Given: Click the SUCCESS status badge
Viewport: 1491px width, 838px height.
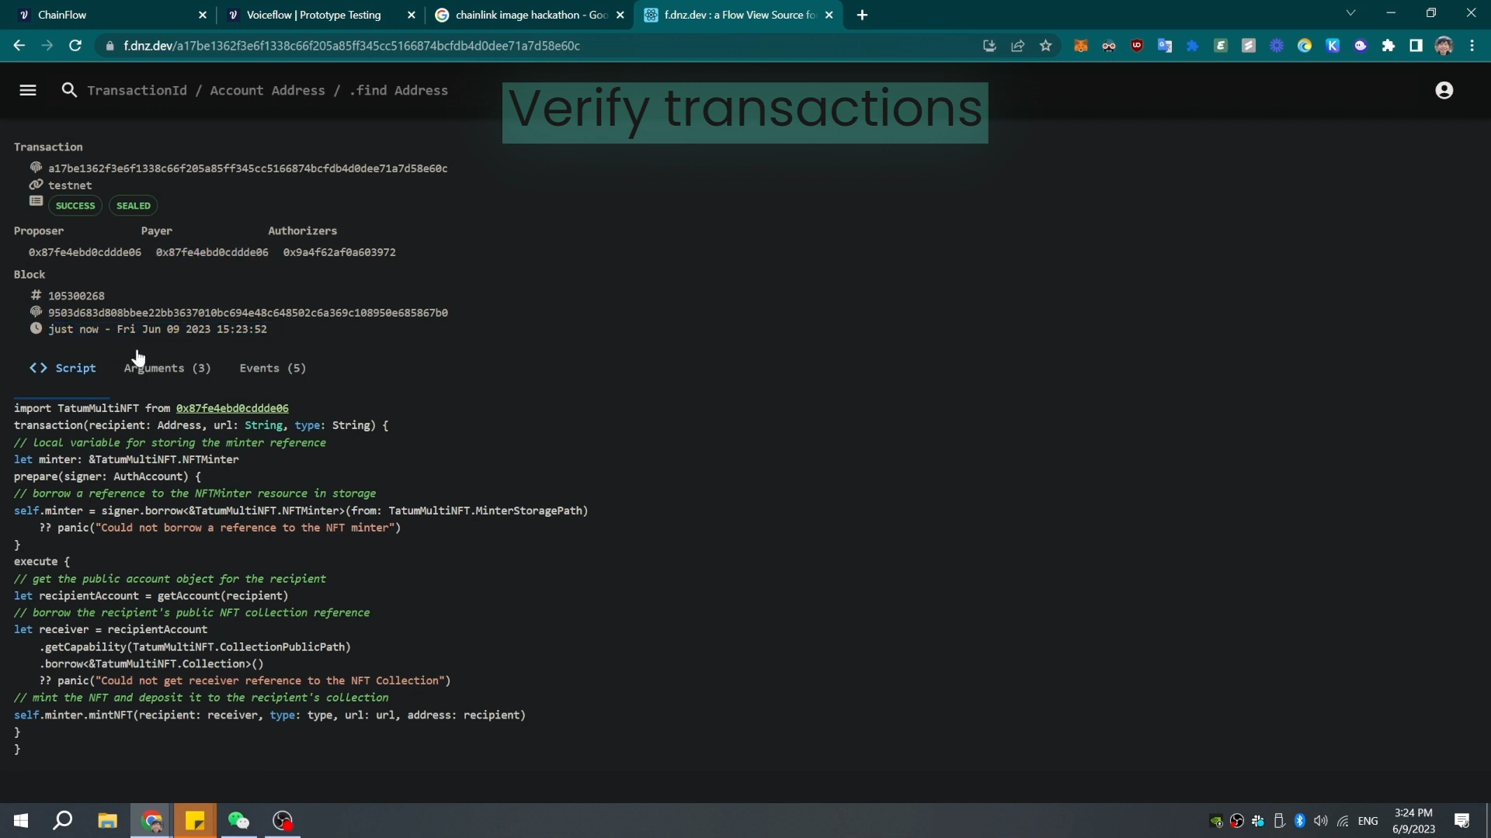Looking at the screenshot, I should [x=75, y=206].
